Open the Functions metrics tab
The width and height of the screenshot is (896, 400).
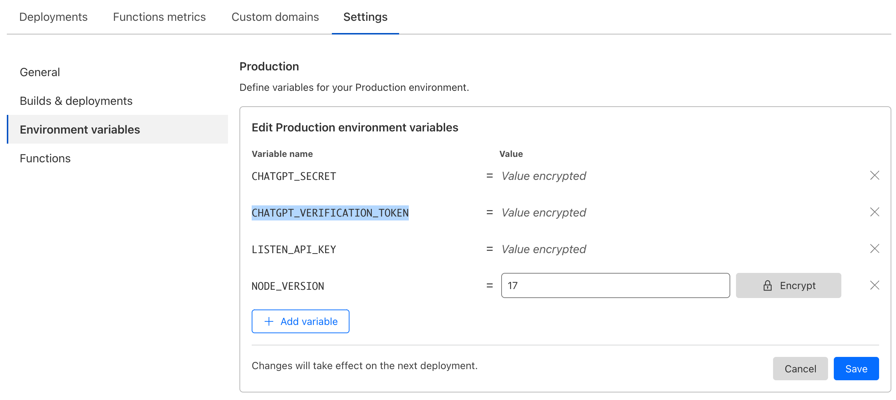159,17
